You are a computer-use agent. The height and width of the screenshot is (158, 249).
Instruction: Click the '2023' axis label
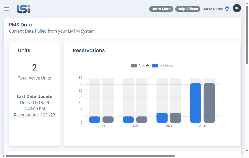[x=101, y=126]
